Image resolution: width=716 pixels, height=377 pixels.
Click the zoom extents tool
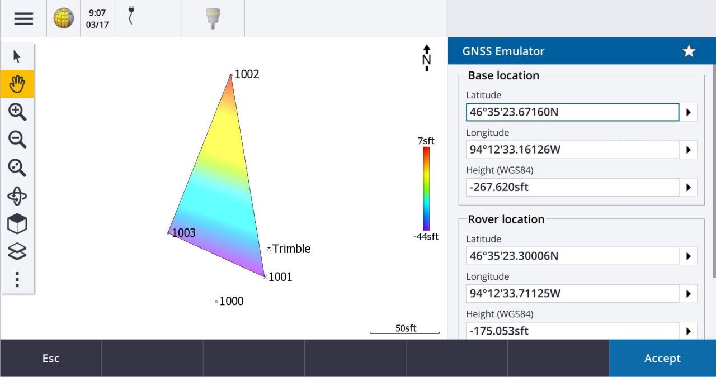point(17,168)
